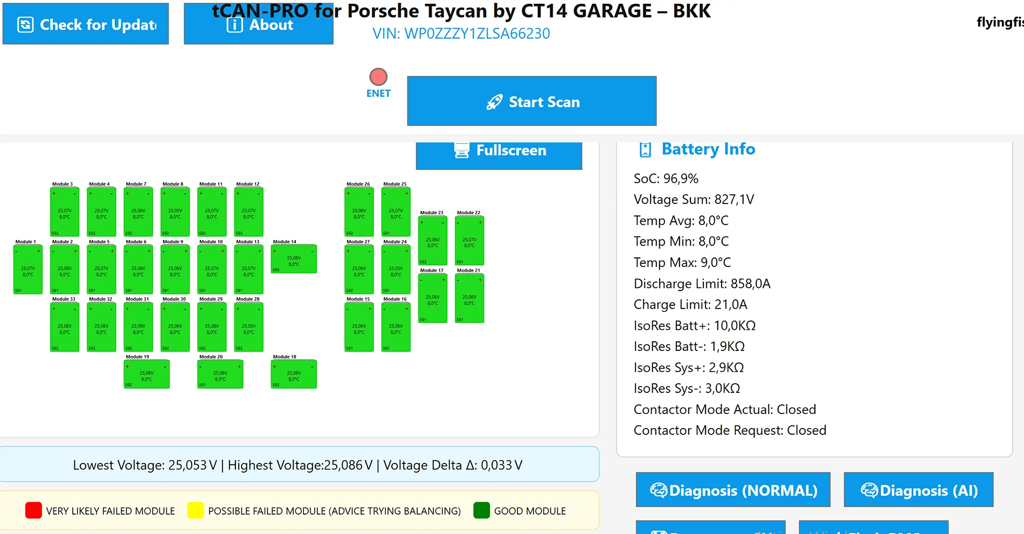Screen dimensions: 1024x534
Task: Select battery Module 10
Action: click(x=212, y=269)
